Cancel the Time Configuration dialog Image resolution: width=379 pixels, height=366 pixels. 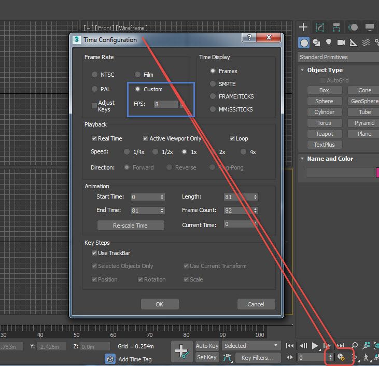[256, 304]
